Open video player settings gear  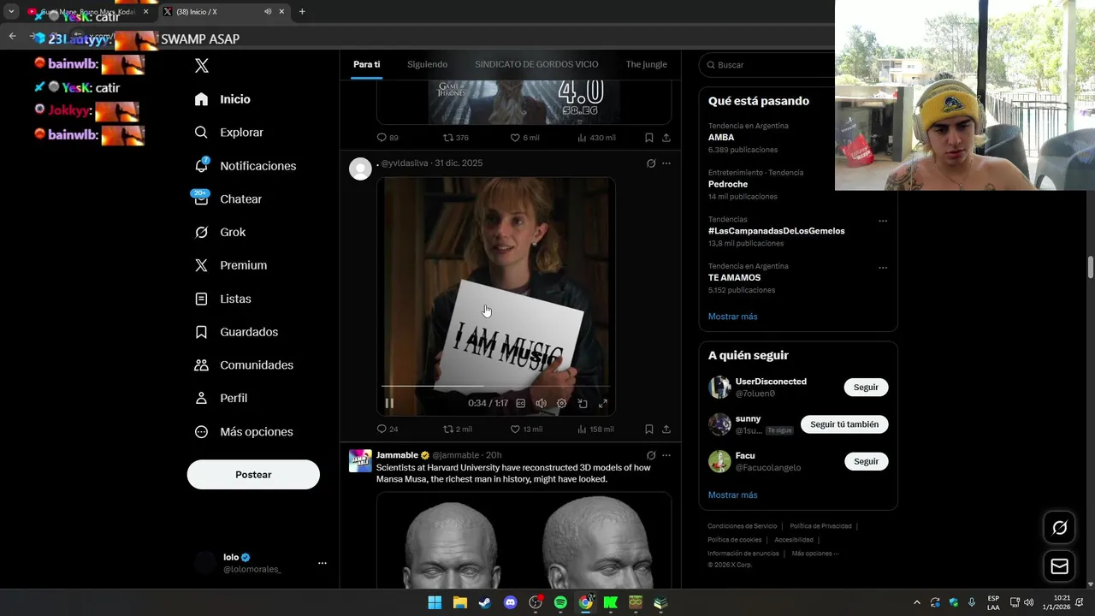pyautogui.click(x=561, y=403)
